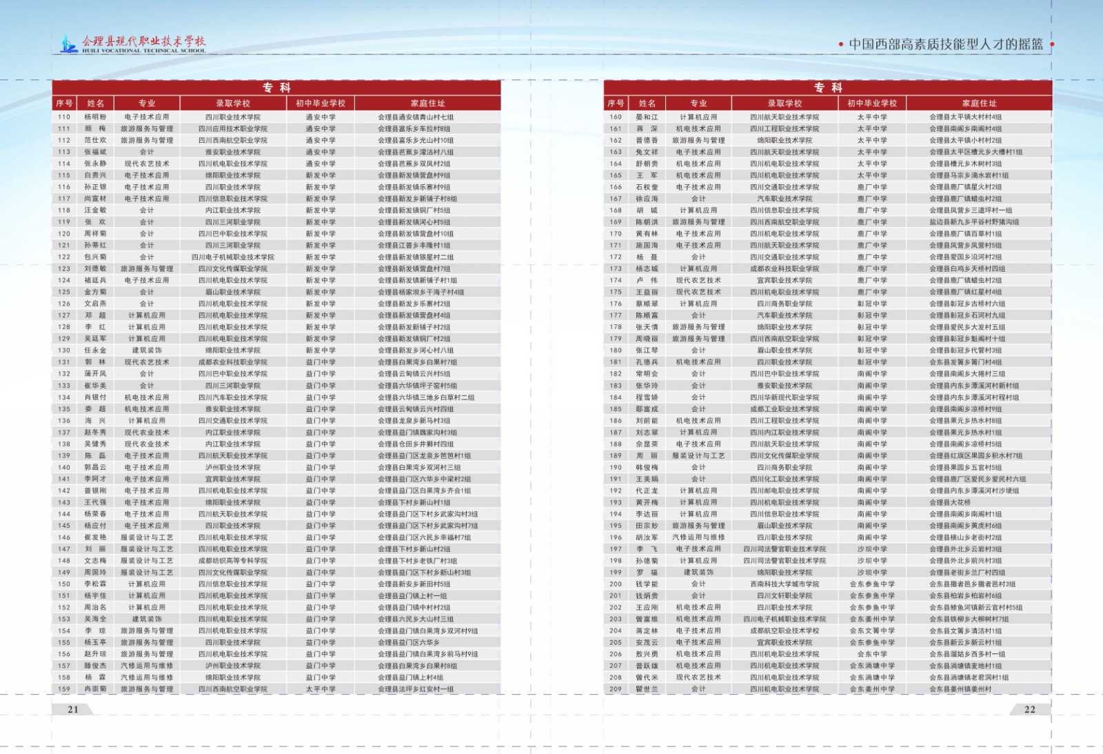
Task: Click 初中毕业学校 header in the right table
Action: tap(872, 103)
